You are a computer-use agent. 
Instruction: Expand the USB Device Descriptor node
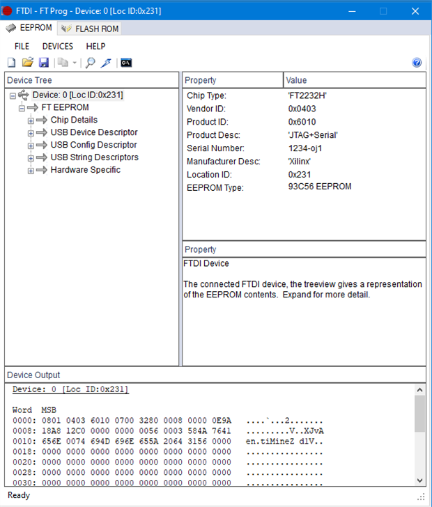tap(31, 133)
